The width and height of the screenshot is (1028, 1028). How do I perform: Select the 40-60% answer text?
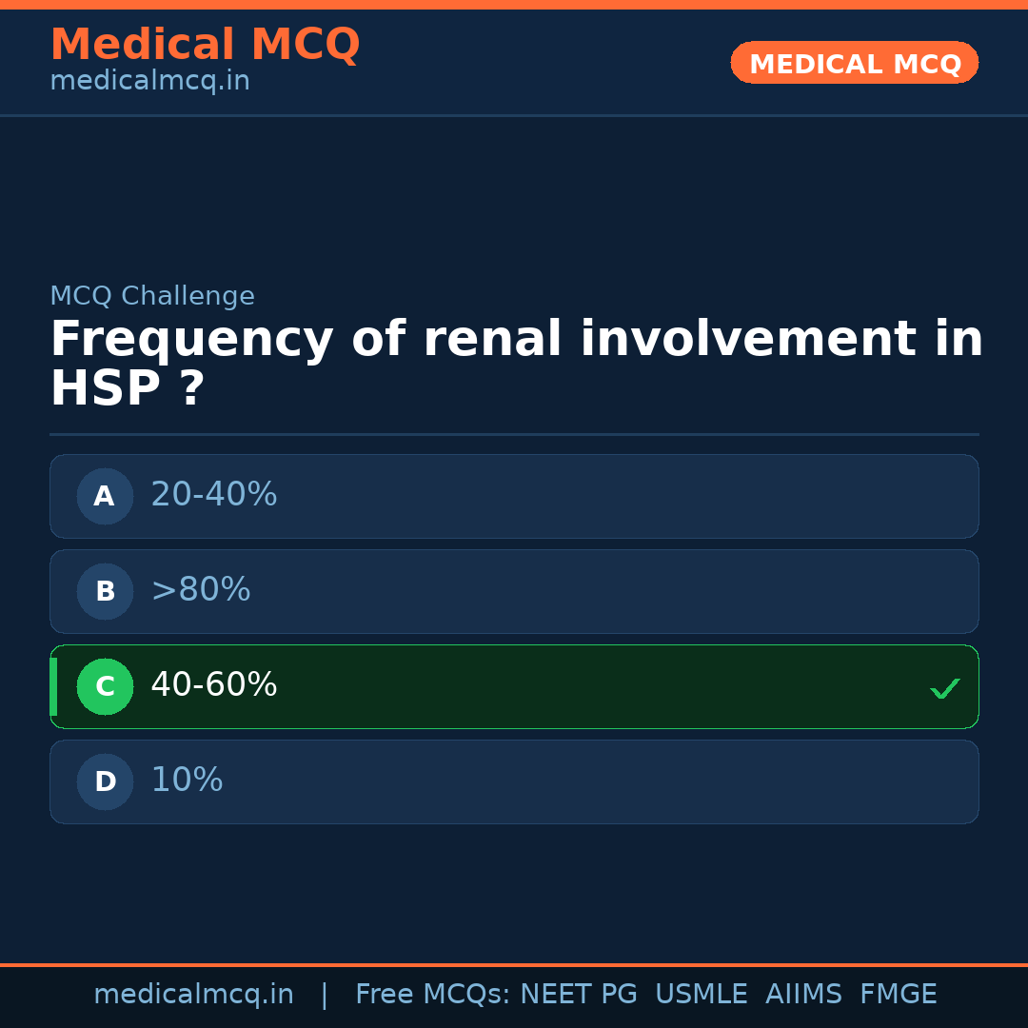coord(214,685)
